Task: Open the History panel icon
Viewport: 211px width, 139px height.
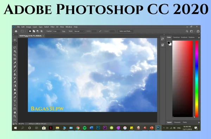Action: 162,39
